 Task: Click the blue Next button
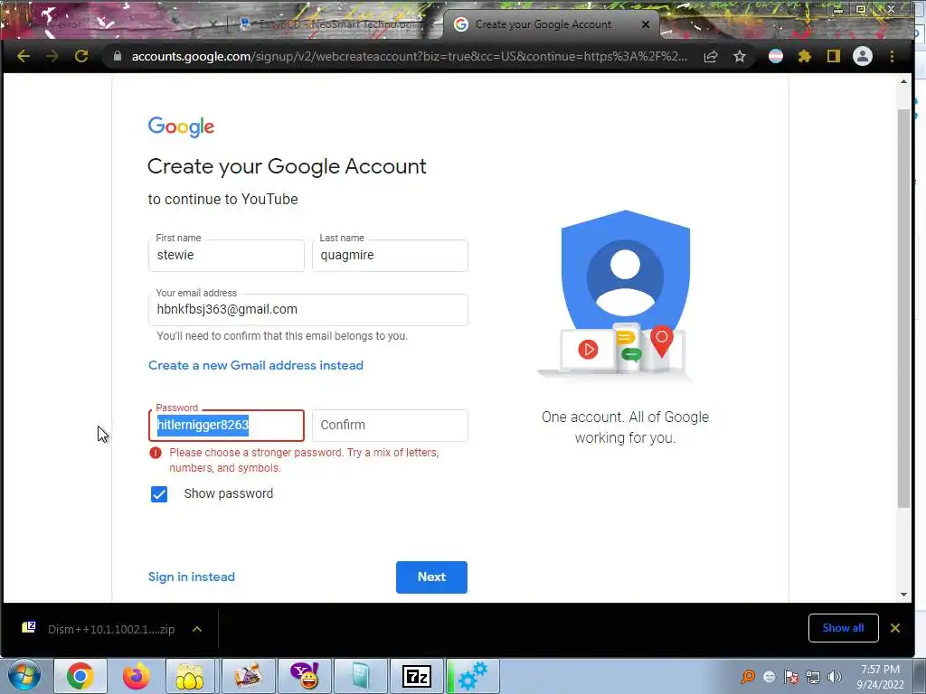pyautogui.click(x=431, y=577)
